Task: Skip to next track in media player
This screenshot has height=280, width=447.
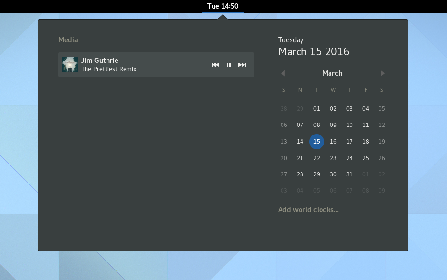Action: 242,65
